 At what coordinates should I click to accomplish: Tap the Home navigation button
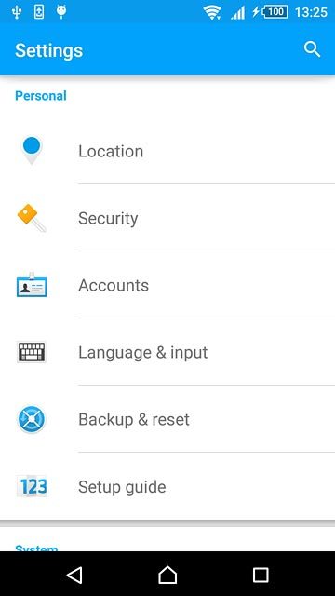167,575
